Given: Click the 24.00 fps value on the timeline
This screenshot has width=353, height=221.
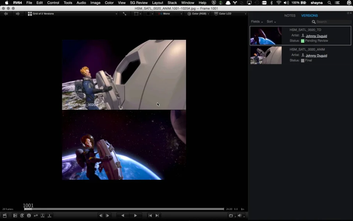Looking at the screenshot, I should [x=229, y=209].
